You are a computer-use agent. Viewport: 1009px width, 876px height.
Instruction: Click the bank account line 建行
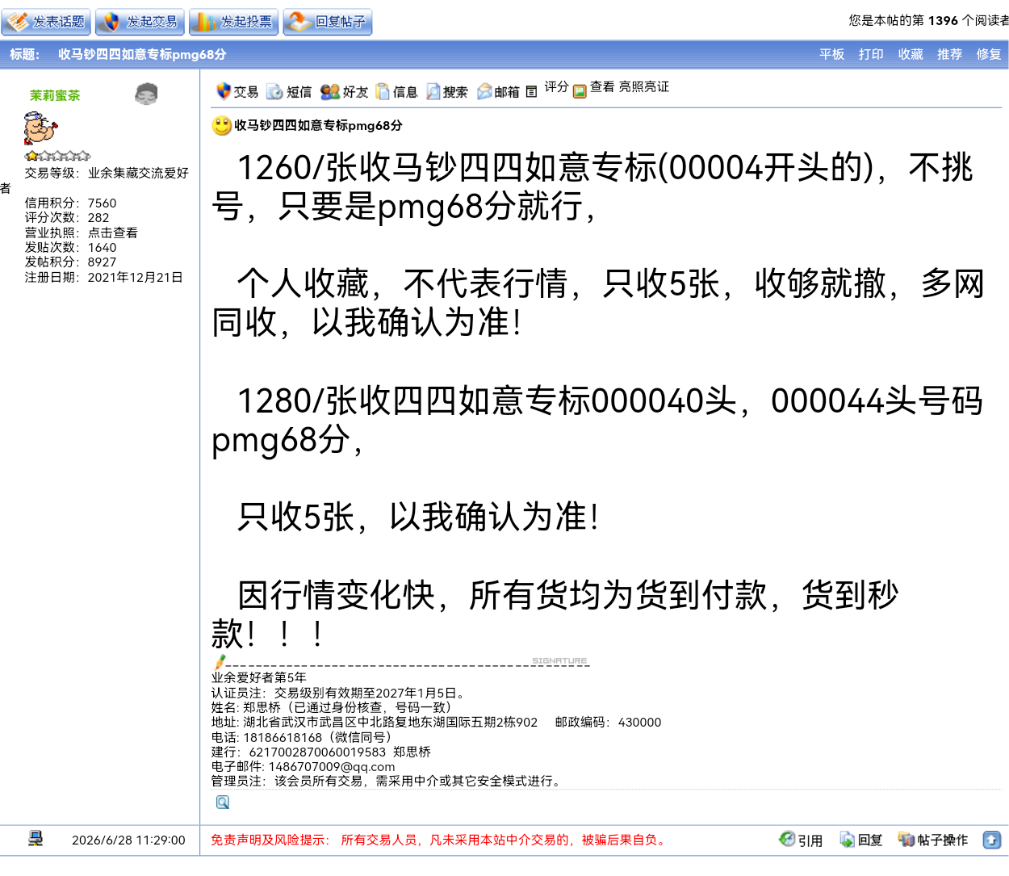(321, 752)
